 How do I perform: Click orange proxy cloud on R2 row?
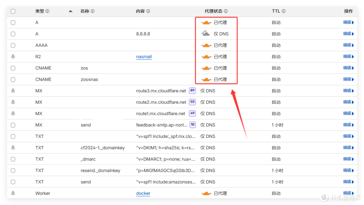[206, 57]
